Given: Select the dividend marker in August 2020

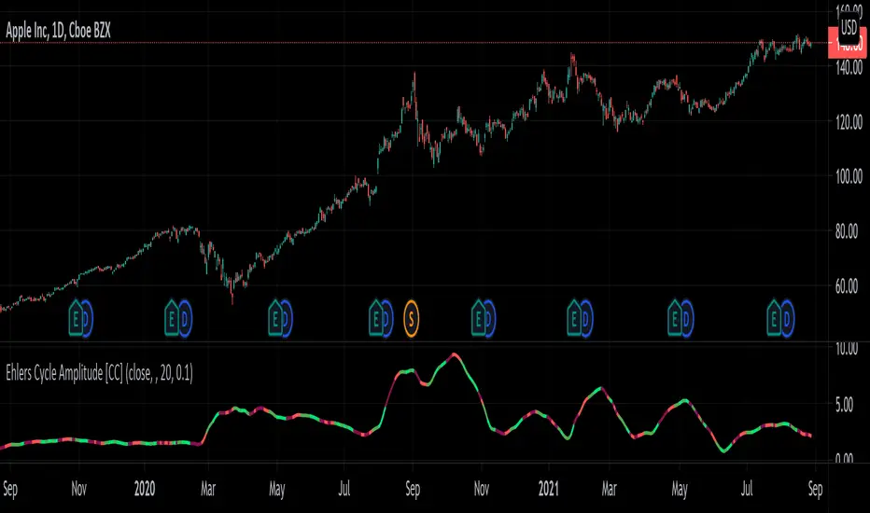Looking at the screenshot, I should (387, 318).
